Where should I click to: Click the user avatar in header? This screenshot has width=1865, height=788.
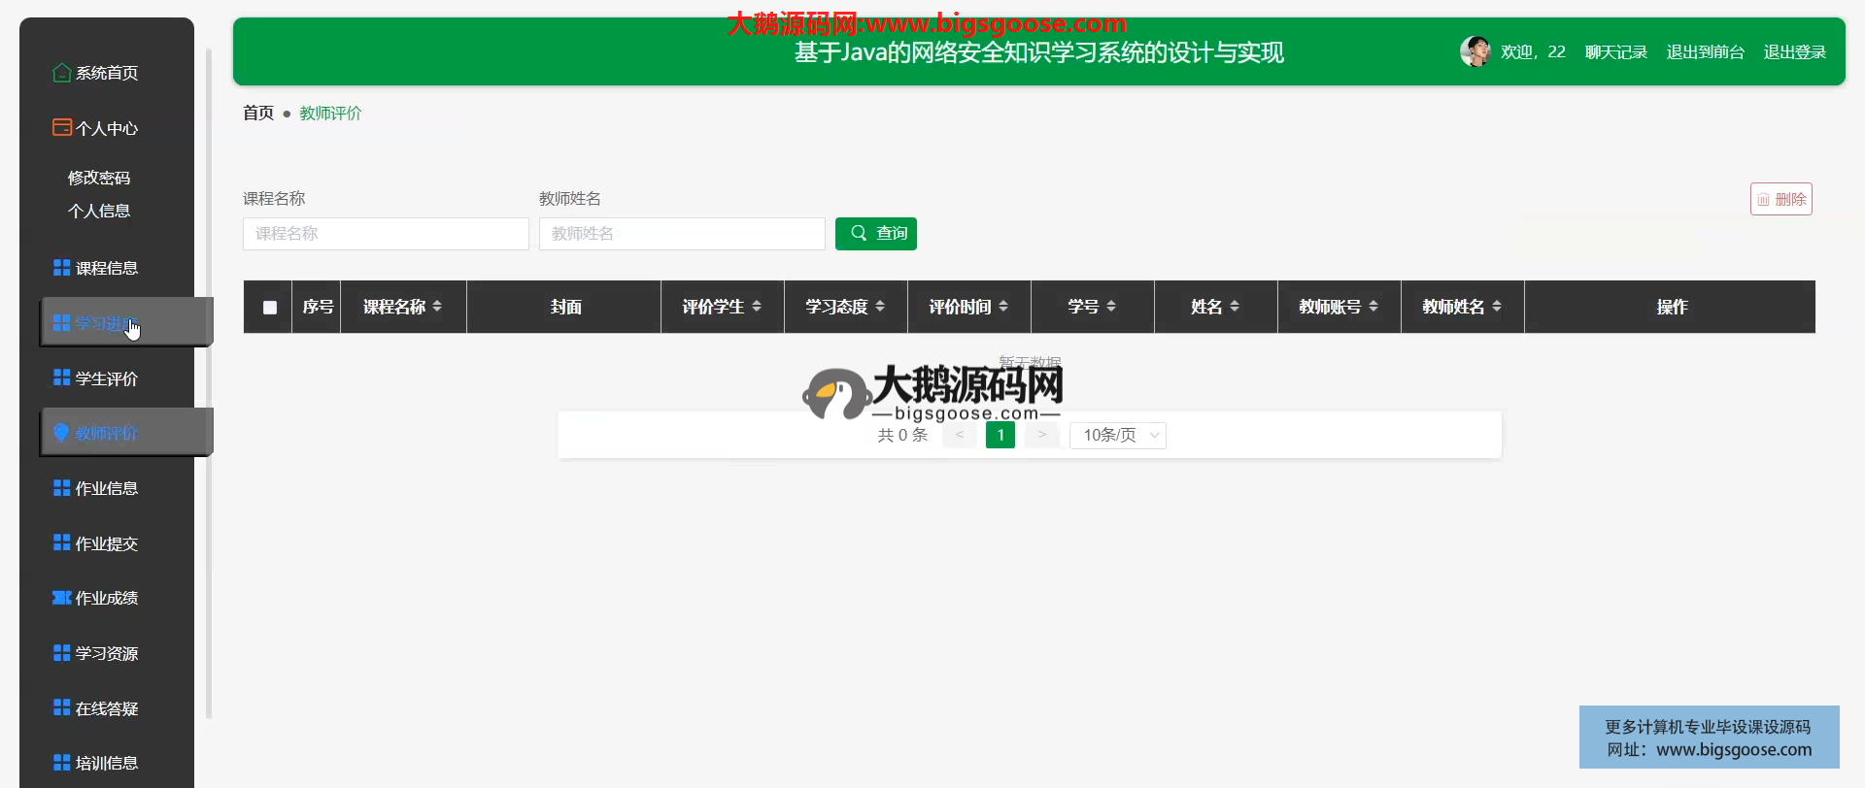(1475, 51)
